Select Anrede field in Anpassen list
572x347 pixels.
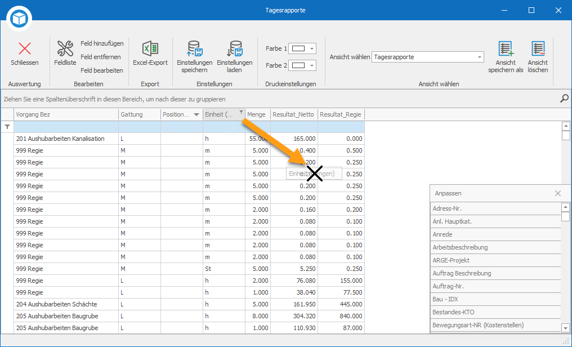pos(495,234)
